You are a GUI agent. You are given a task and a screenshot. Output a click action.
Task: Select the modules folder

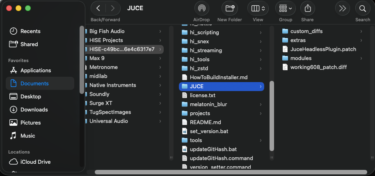point(322,58)
